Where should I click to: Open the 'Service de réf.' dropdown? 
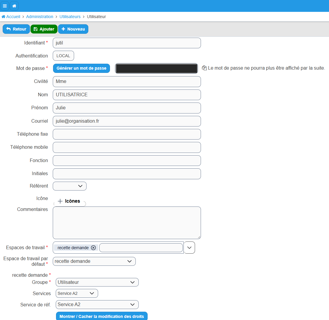pos(97,305)
